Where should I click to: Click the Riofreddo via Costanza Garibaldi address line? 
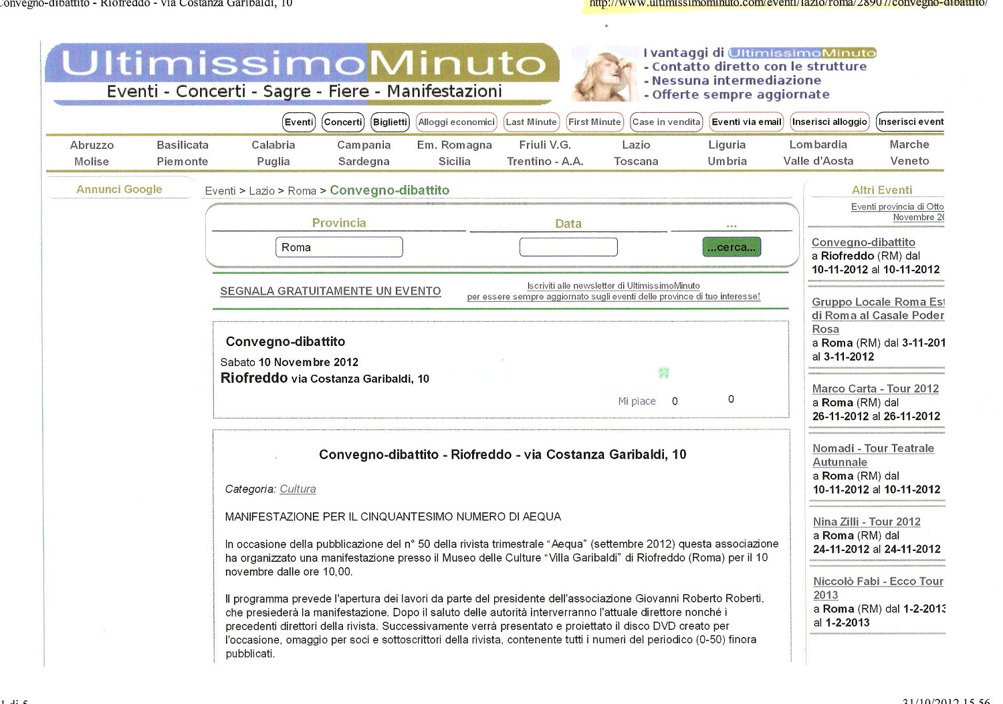[324, 378]
